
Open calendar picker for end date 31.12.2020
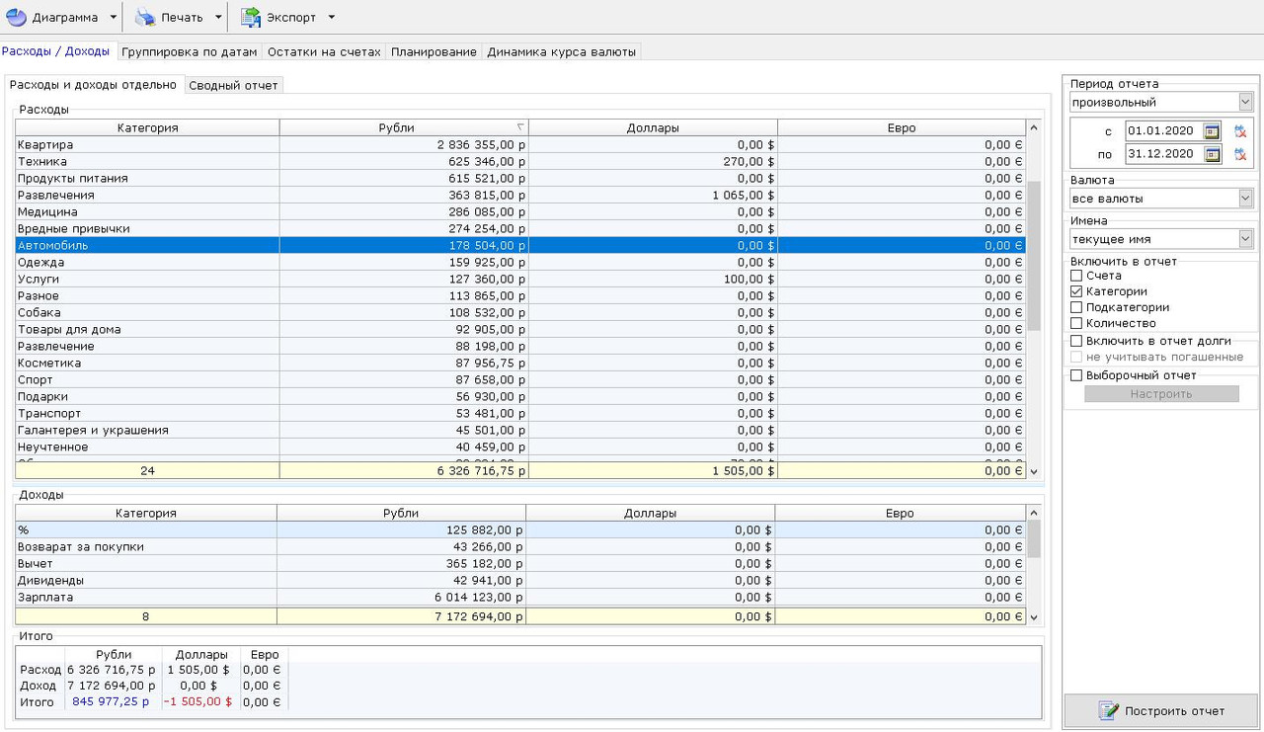click(1212, 154)
